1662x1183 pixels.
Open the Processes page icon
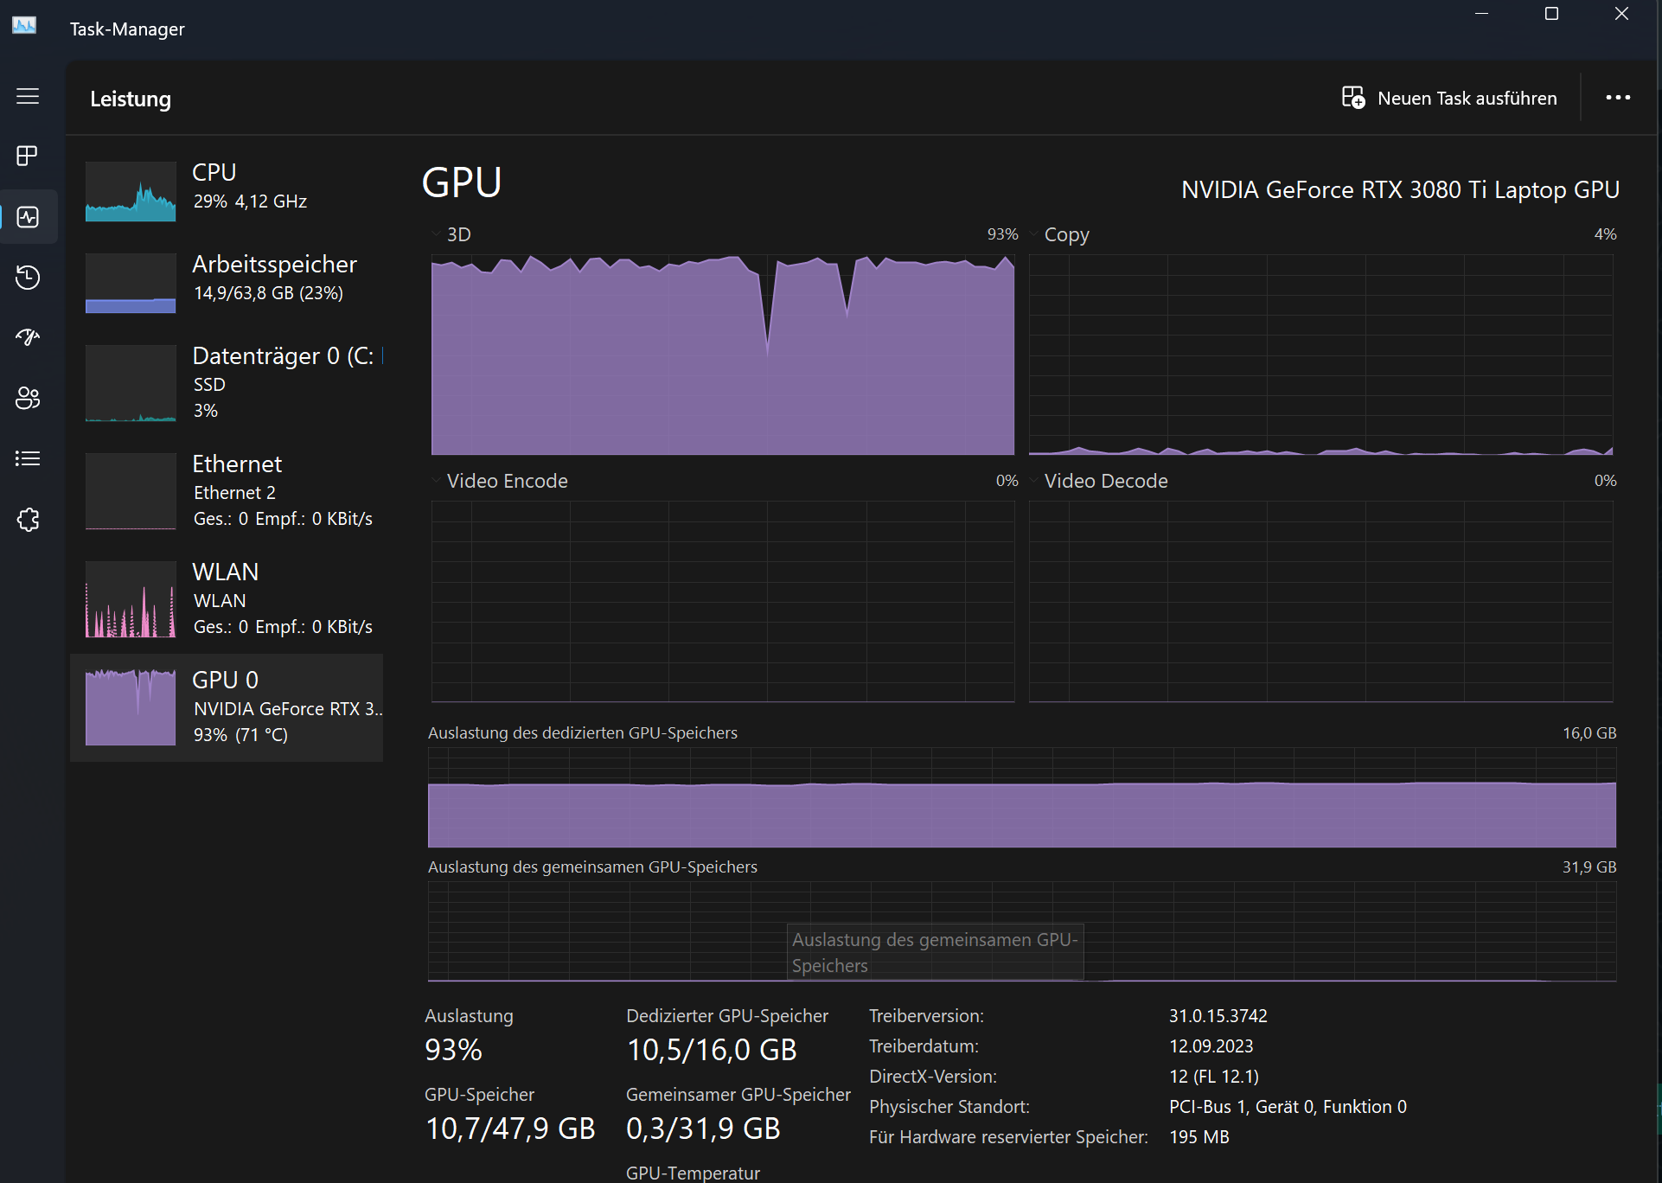tap(28, 156)
